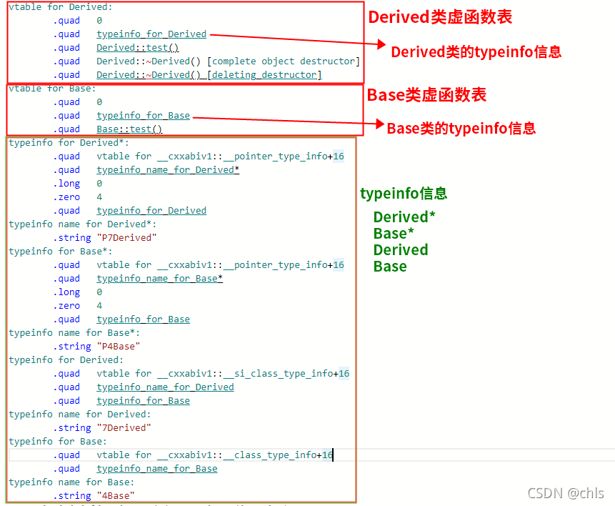Viewport: 615px width, 506px height.
Task: Go to typeinfo name for Derived* link
Action: click(x=168, y=170)
